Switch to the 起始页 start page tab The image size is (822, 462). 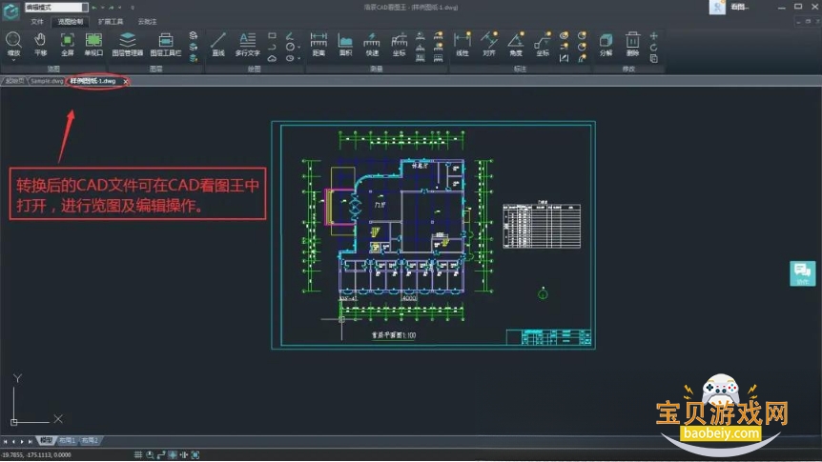[14, 81]
